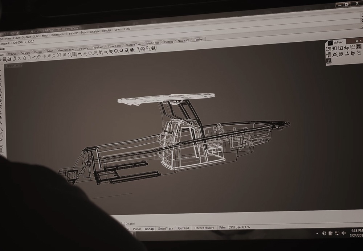
Task: Click the Print icon in the toolbar
Action: tap(9, 59)
